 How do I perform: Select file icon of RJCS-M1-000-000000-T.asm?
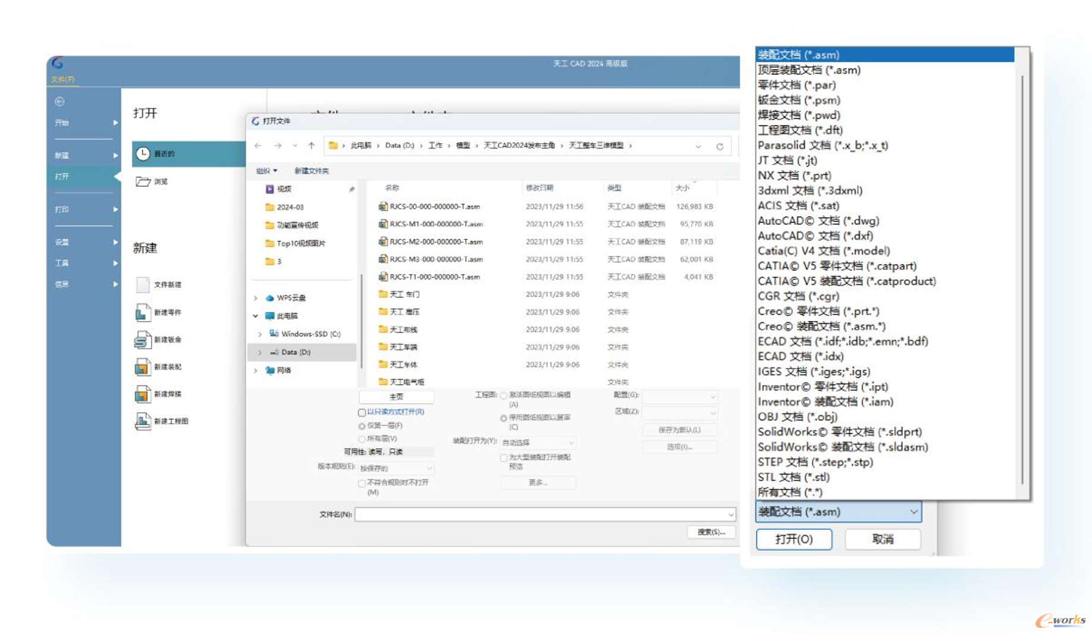pos(383,224)
